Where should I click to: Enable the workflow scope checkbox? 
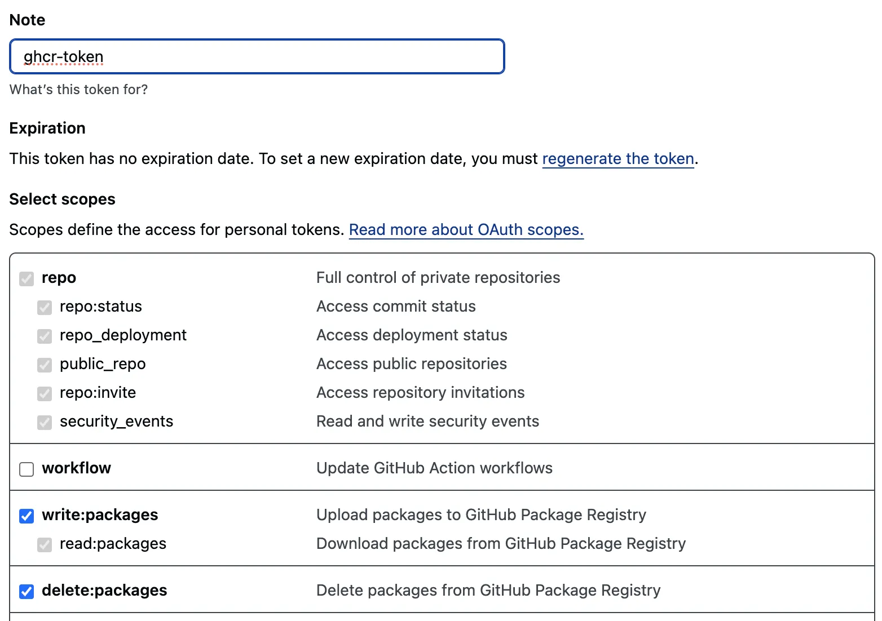click(27, 469)
